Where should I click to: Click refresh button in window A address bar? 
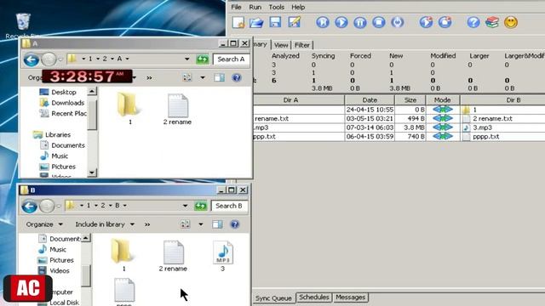pyautogui.click(x=203, y=59)
